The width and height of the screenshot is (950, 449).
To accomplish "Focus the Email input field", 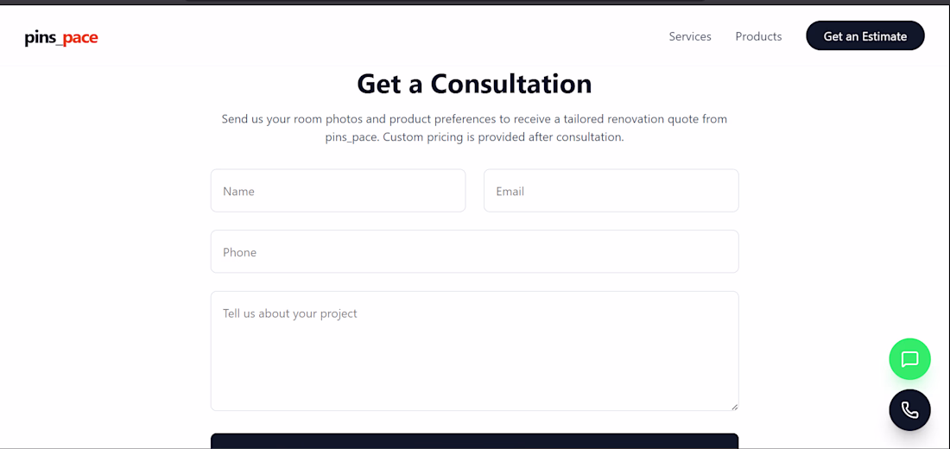I will coord(611,191).
